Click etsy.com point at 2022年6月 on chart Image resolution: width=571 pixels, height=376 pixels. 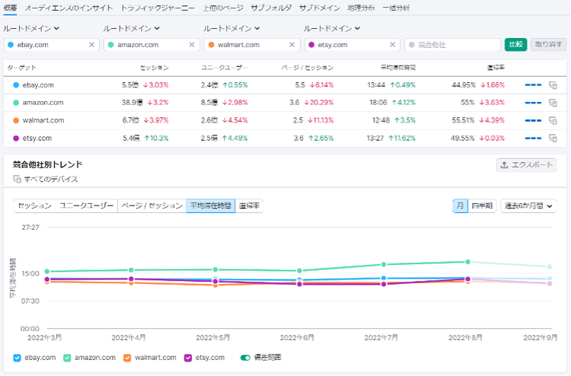[299, 284]
